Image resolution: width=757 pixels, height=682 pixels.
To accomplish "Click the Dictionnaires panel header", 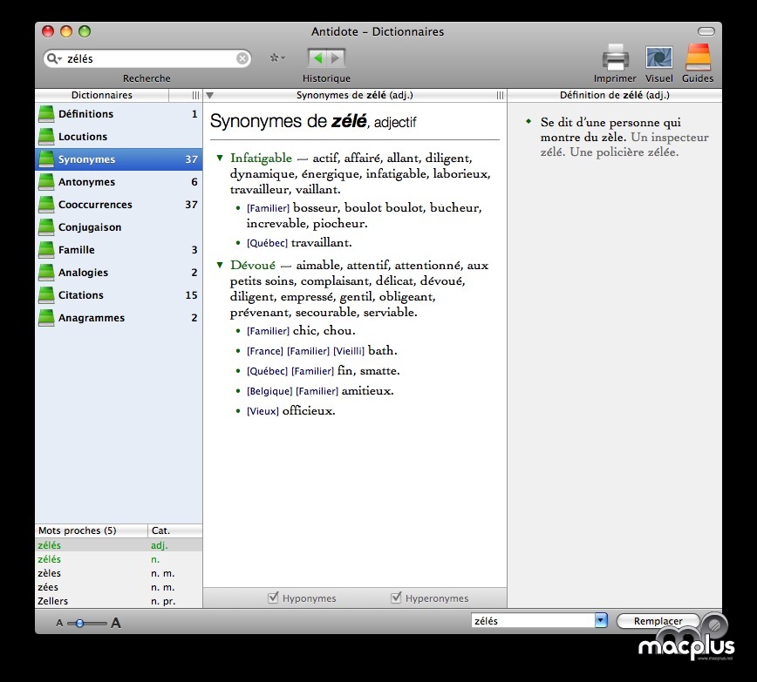I will click(102, 96).
